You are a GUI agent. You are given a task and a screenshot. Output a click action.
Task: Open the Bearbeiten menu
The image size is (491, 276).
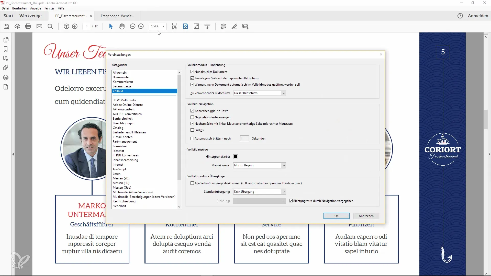click(x=19, y=8)
